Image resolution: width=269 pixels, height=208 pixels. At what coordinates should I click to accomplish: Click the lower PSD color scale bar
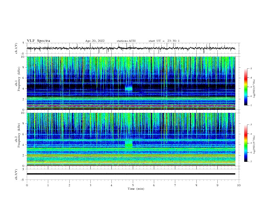click(x=246, y=143)
